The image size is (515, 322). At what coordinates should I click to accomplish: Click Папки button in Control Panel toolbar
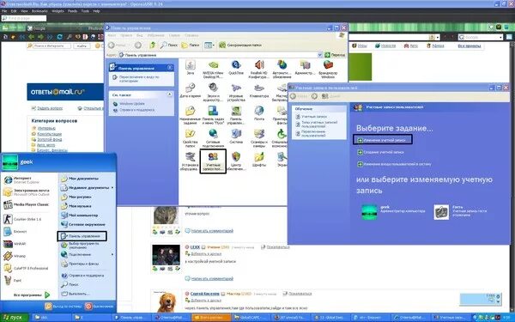click(191, 45)
